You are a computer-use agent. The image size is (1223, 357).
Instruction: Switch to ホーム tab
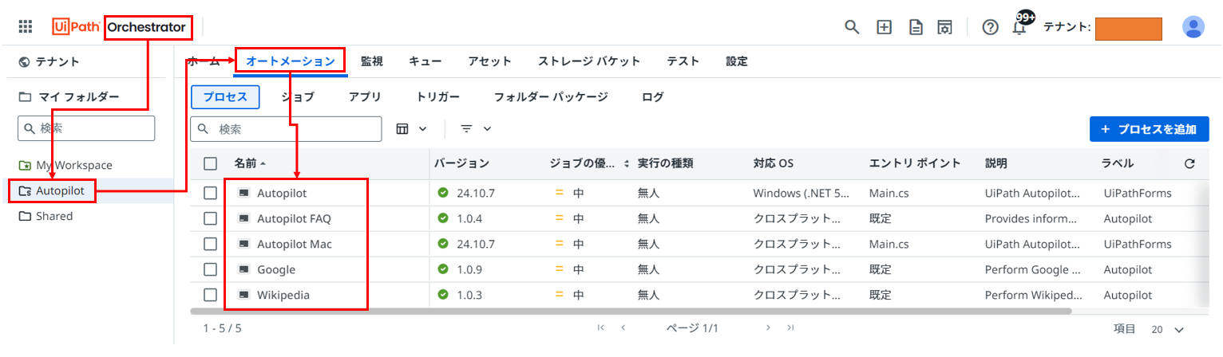(x=204, y=61)
